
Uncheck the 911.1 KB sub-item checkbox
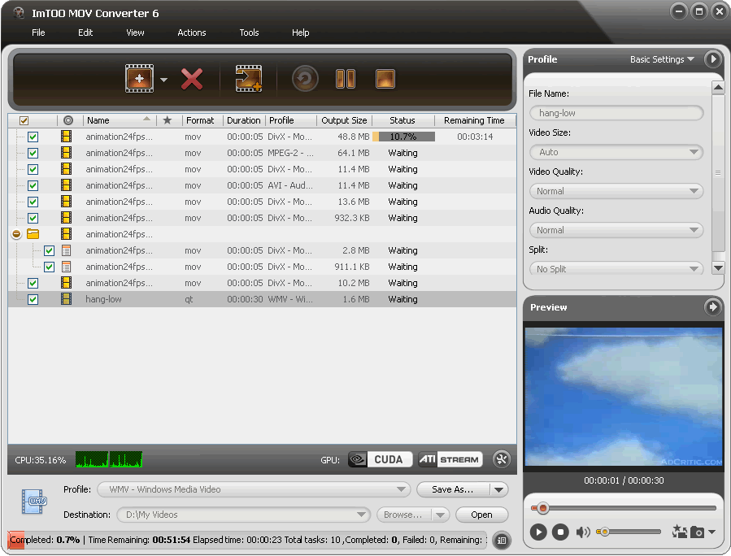pos(49,267)
